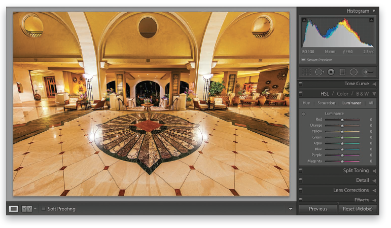
Task: Click the Before/After view button
Action: [26, 209]
